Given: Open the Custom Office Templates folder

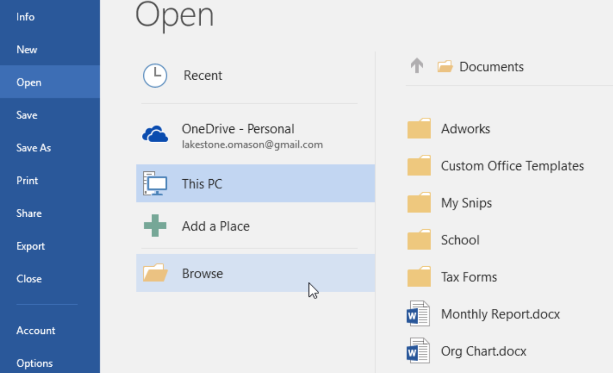Looking at the screenshot, I should click(512, 166).
